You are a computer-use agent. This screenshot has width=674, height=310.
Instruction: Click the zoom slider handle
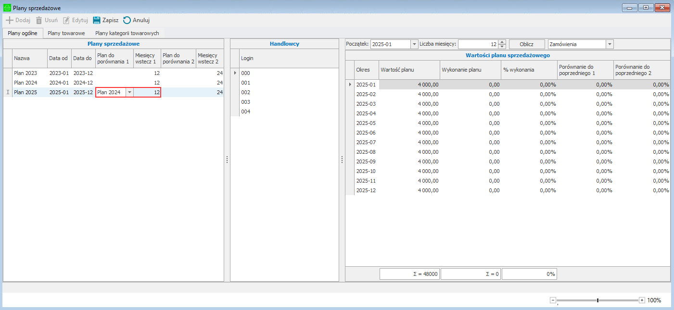[598, 300]
